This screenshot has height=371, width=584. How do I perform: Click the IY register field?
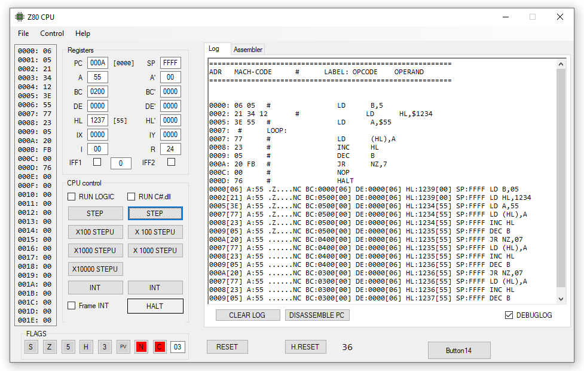170,135
